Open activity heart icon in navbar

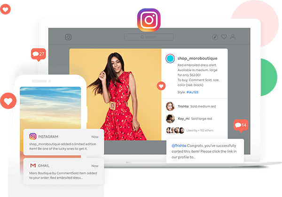224,37
